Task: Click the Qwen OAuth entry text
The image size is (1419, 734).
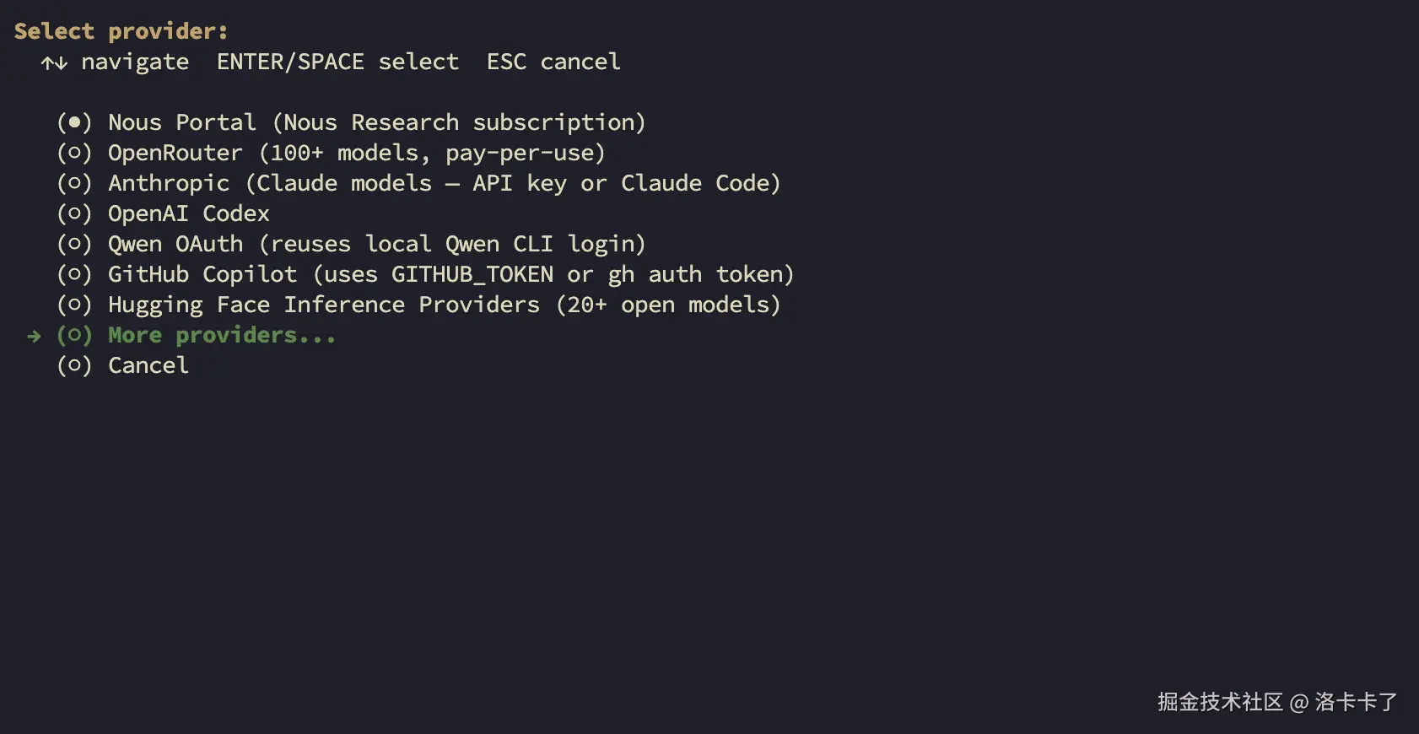Action: click(376, 245)
